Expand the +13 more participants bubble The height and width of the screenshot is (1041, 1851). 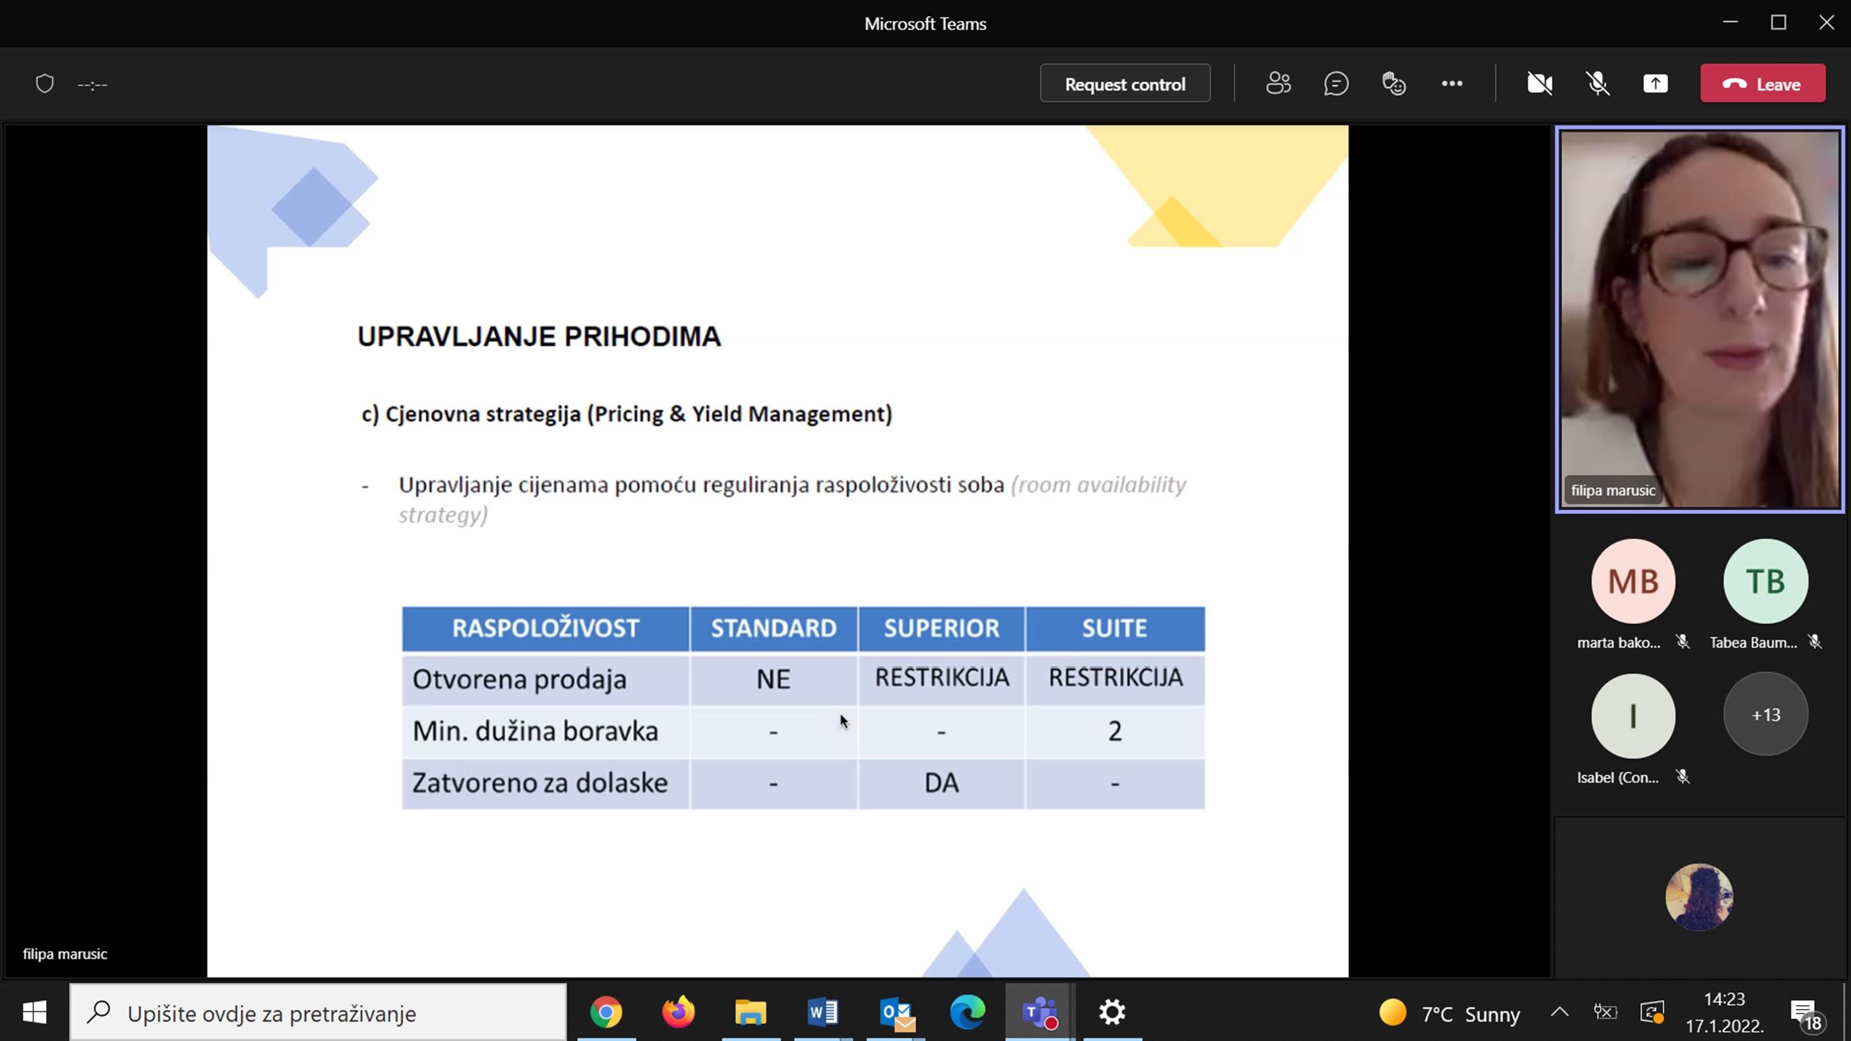tap(1766, 714)
